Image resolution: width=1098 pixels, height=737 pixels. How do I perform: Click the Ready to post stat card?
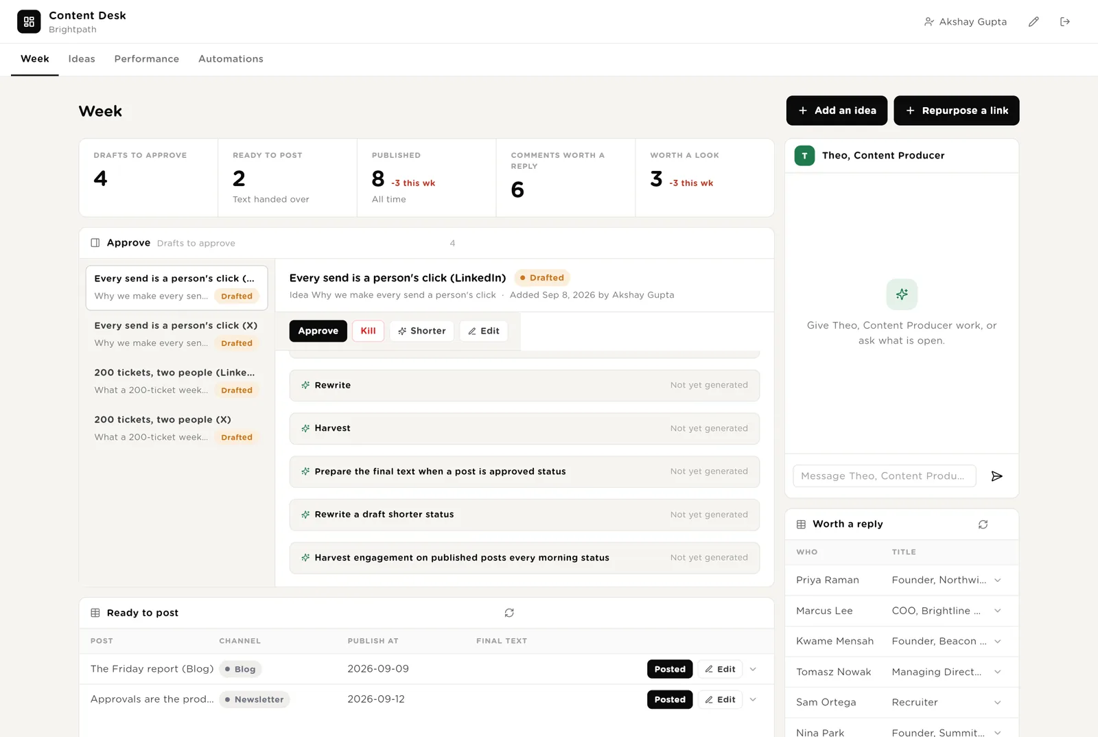tap(288, 178)
